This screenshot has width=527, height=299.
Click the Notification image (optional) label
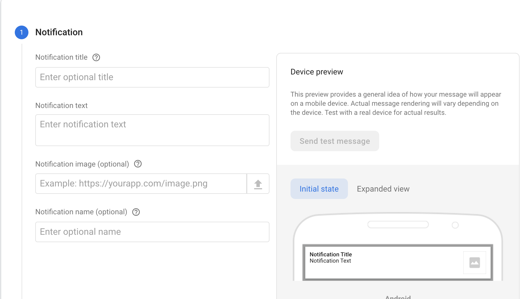click(82, 164)
